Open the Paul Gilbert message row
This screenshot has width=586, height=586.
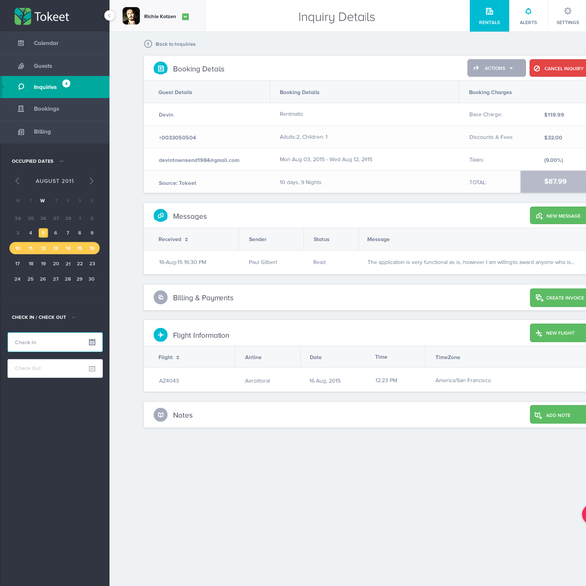pos(365,262)
